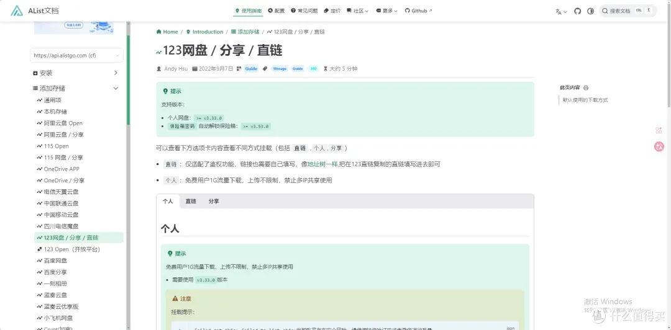Screen dimensions: 671x330
Task: Open 本机存储 in sidebar
Action: coord(79,112)
